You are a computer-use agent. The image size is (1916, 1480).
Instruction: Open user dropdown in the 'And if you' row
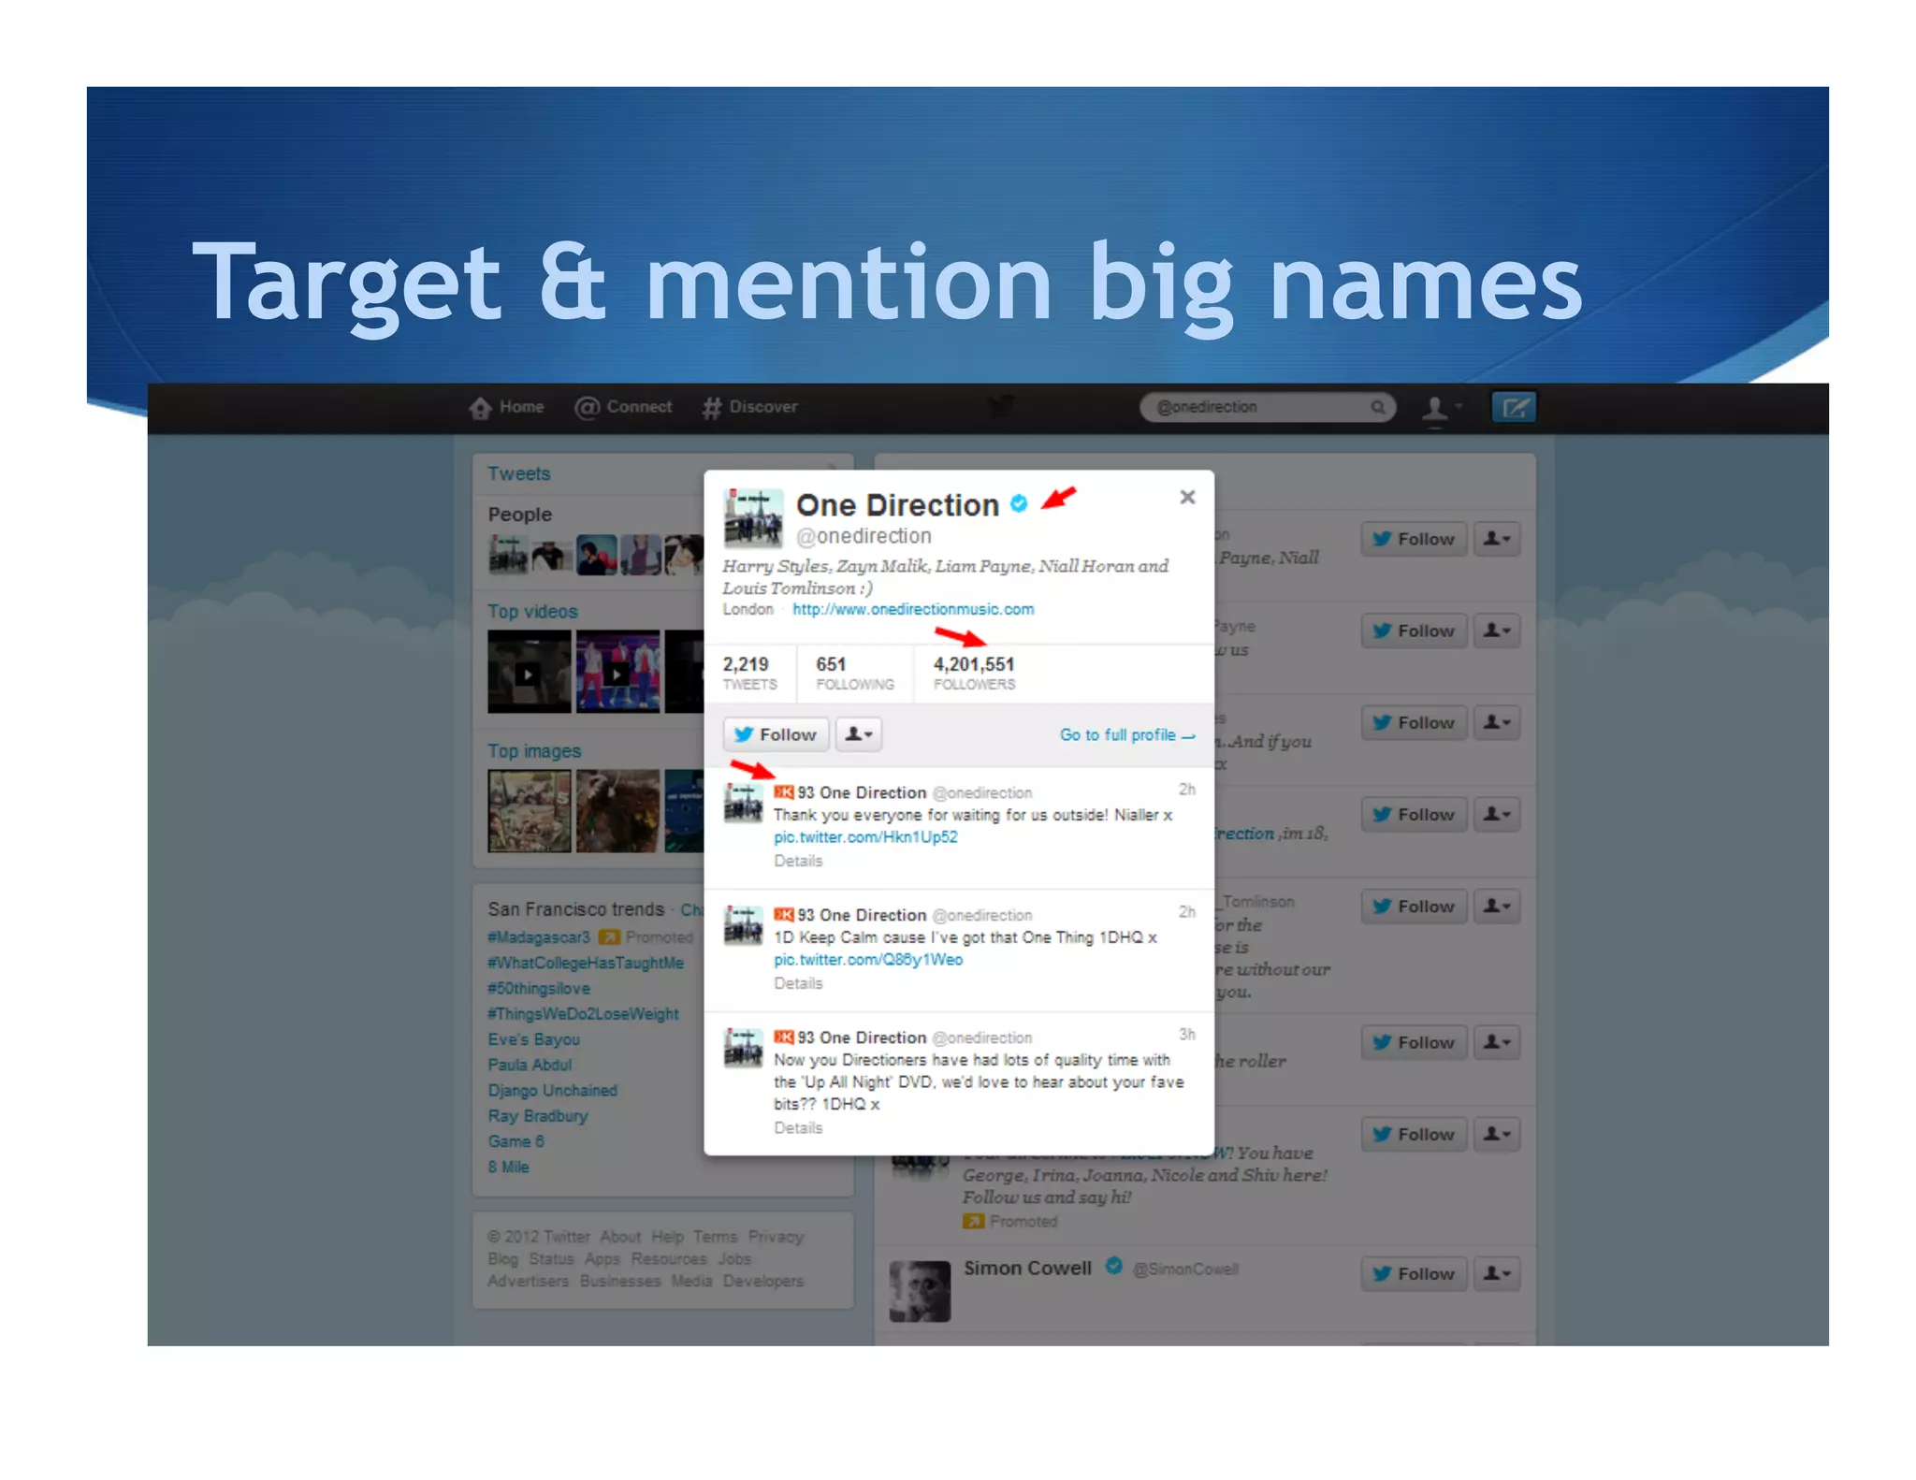click(1497, 722)
